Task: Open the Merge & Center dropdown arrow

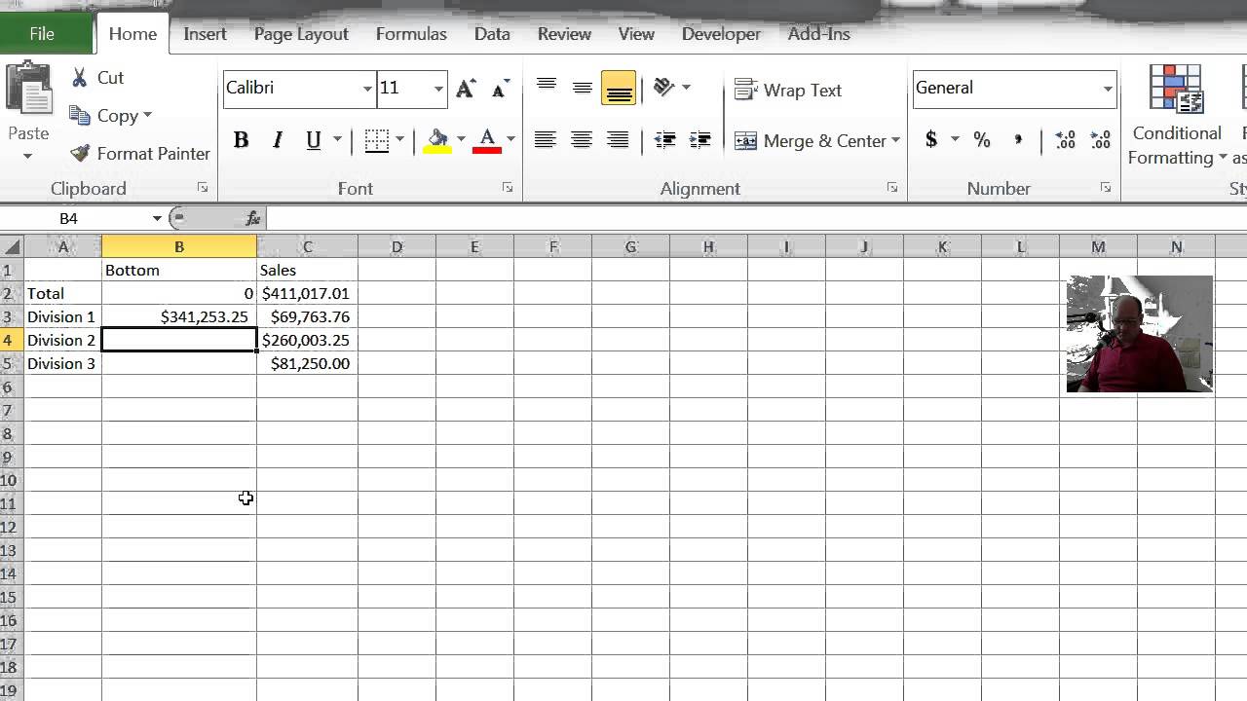Action: (895, 141)
